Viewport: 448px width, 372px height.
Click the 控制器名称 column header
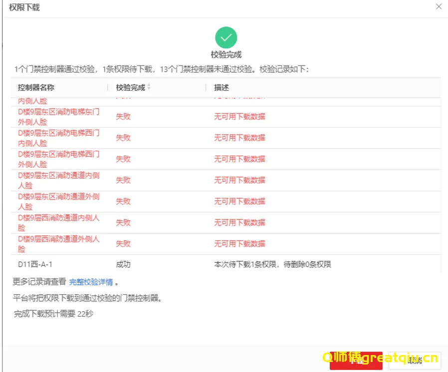36,87
